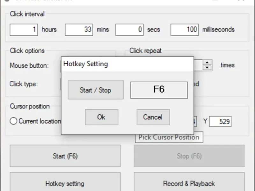Click the Start / Stop hotkey button
Viewport: 255px width, 191px height.
(96, 90)
